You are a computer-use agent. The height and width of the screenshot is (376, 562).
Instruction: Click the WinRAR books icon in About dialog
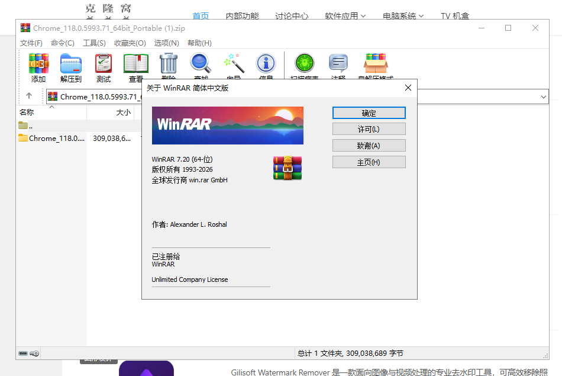pyautogui.click(x=288, y=168)
